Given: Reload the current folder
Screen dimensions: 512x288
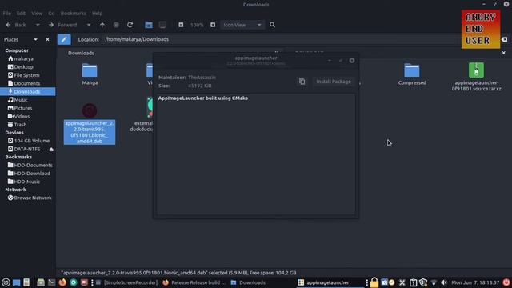Looking at the screenshot, I should 130,25.
